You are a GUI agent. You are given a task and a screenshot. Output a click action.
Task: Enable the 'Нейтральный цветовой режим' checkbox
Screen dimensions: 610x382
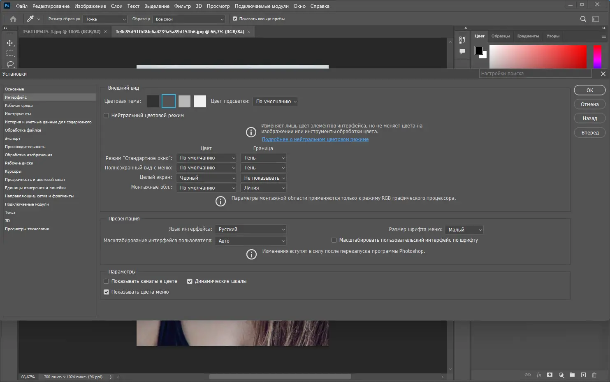[x=106, y=115]
